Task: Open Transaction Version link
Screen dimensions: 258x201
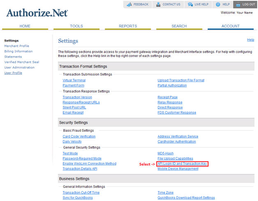Action: [77, 97]
